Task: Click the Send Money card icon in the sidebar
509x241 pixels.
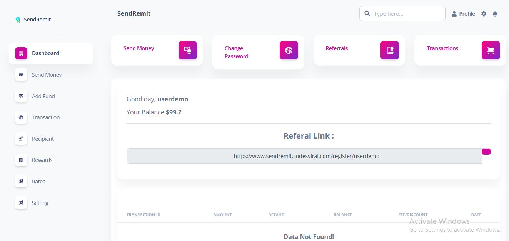Action: click(x=21, y=75)
